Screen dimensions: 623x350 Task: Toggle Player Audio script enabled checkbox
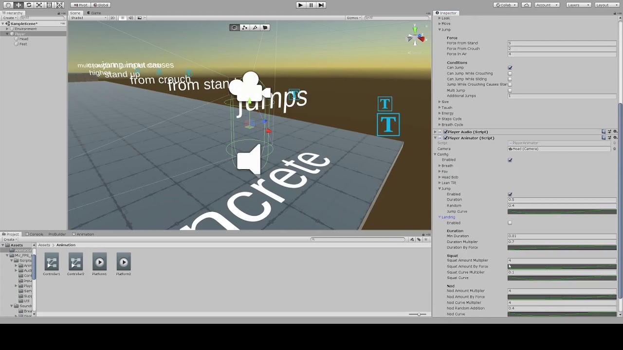[x=445, y=132]
